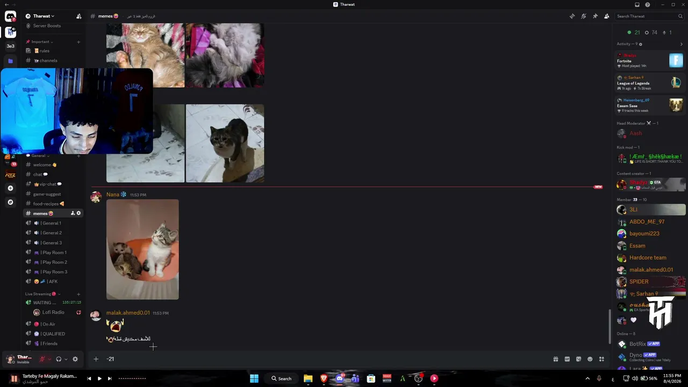Open User Settings gear
Image resolution: width=688 pixels, height=387 pixels.
[75, 359]
